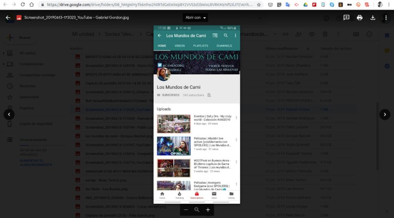Print the file with the printer icon
Screen dimensions: 394x218
click(x=360, y=18)
